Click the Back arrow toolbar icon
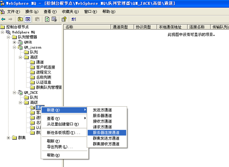 point(3,19)
